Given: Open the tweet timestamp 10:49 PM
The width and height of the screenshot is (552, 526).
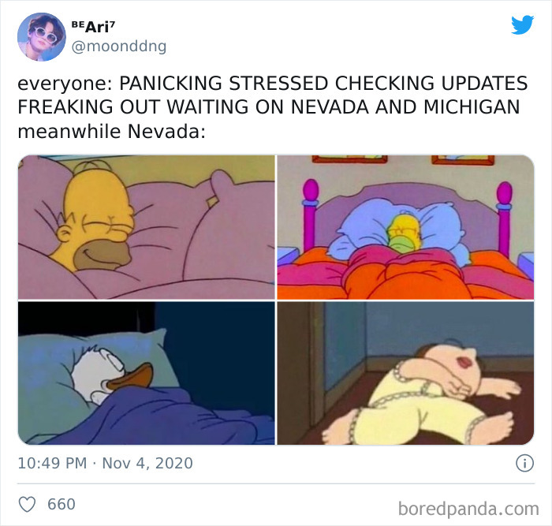Looking at the screenshot, I should (52, 463).
